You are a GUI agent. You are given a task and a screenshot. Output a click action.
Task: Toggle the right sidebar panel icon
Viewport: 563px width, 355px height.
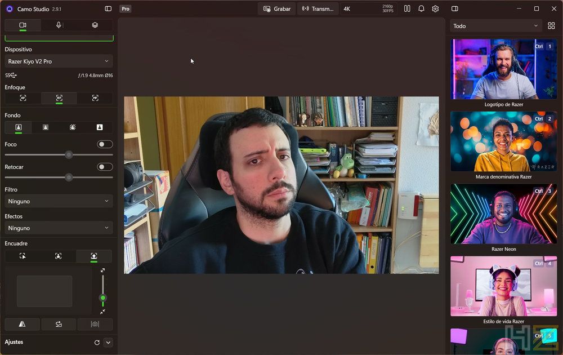pyautogui.click(x=454, y=8)
